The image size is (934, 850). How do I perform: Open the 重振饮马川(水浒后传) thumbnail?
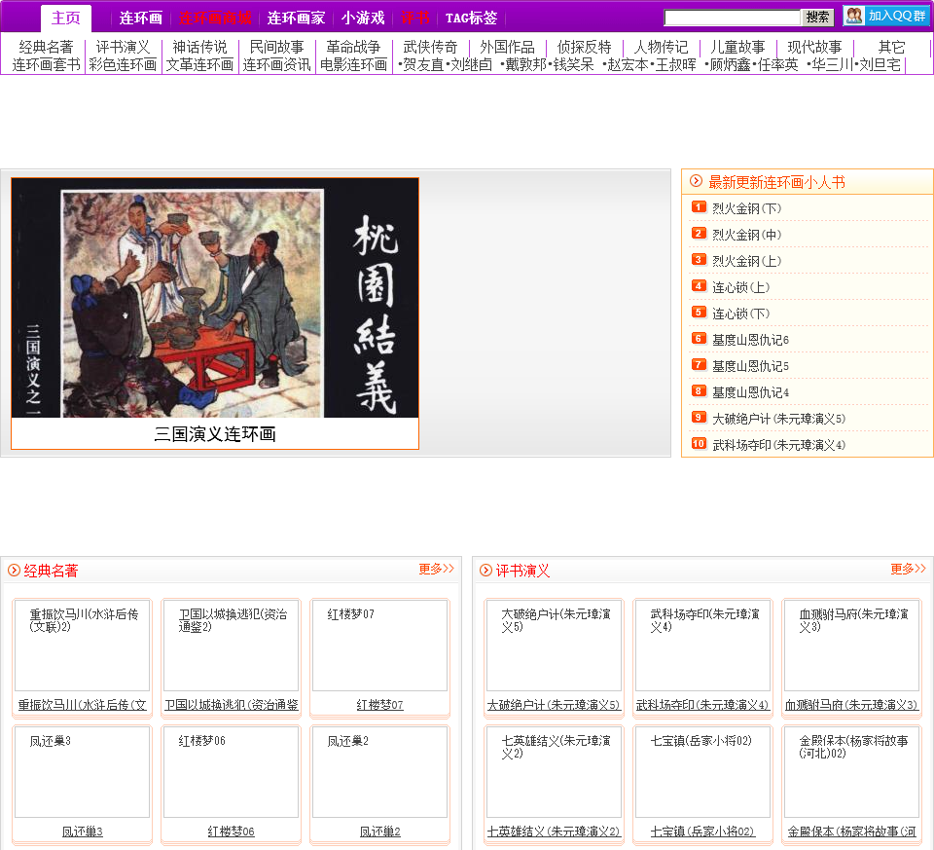click(82, 646)
